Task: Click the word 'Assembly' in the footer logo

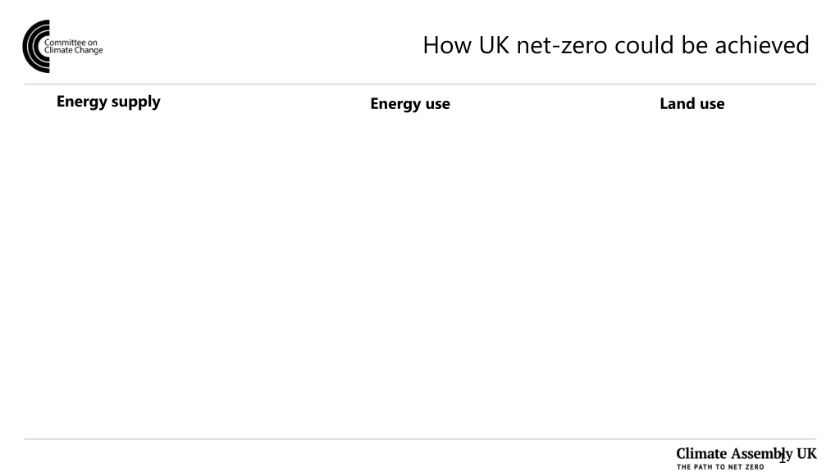Action: click(x=762, y=454)
